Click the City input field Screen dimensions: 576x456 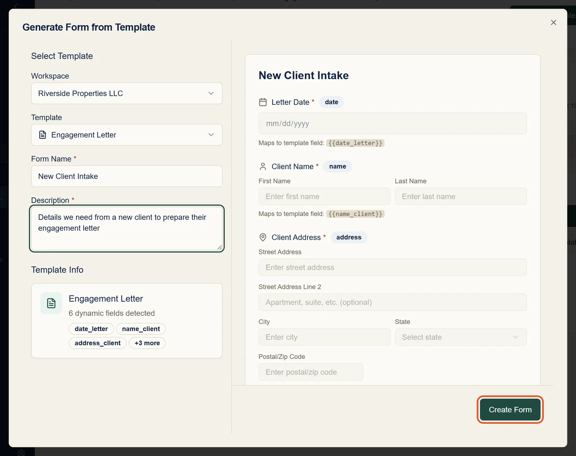[324, 337]
